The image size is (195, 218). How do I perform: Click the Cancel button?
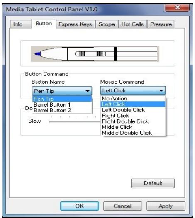pos(123,206)
